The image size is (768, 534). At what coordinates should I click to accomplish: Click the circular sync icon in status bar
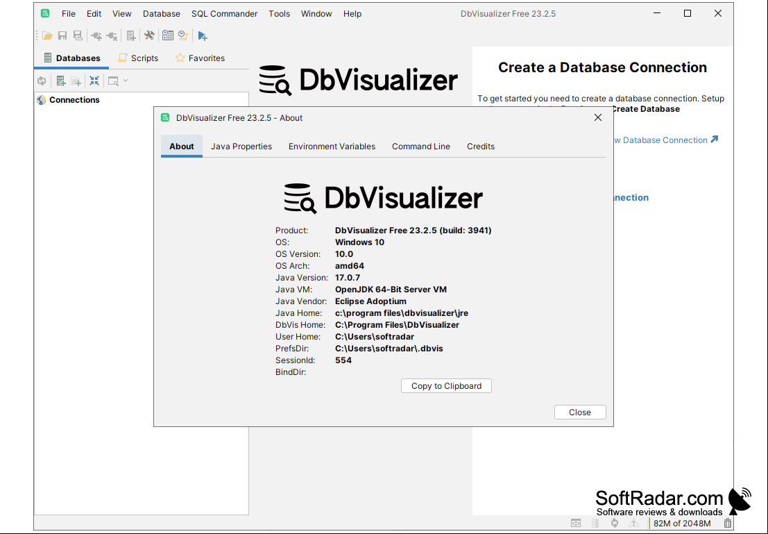614,523
